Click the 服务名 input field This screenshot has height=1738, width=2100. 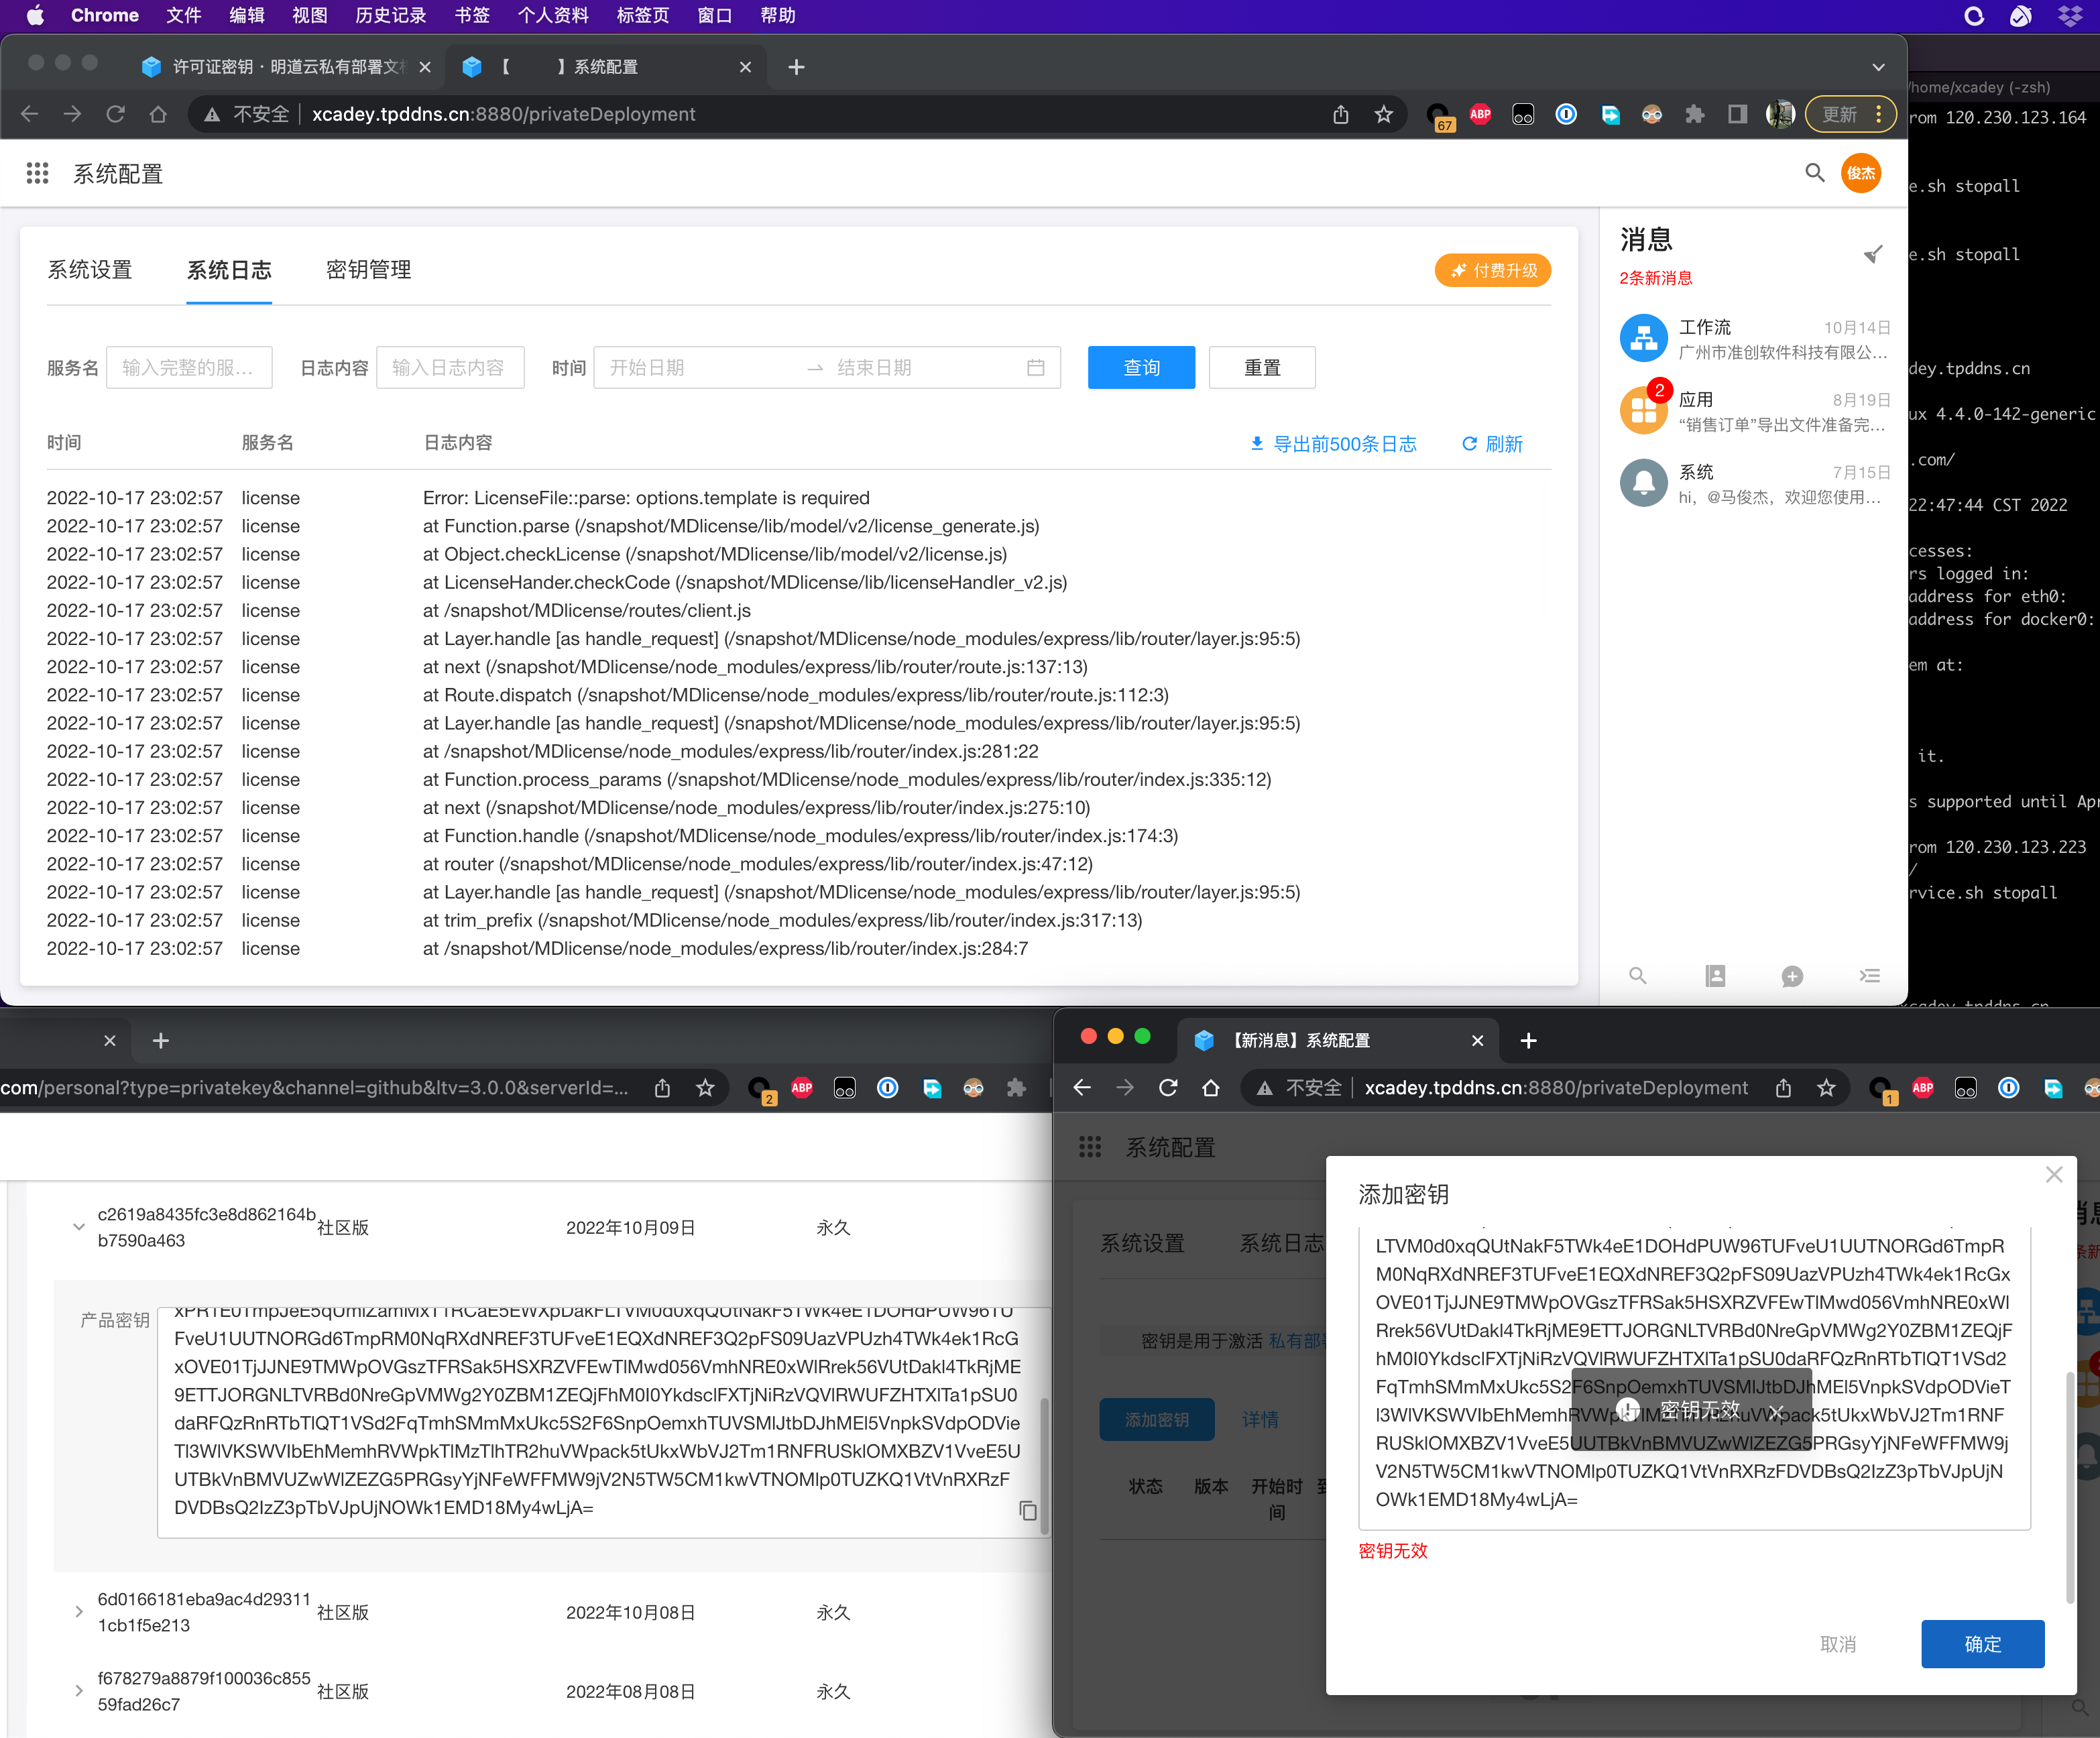(x=188, y=367)
